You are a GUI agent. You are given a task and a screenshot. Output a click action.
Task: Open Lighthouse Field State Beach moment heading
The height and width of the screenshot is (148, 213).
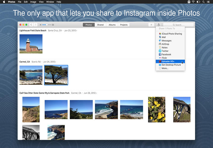click(33, 31)
